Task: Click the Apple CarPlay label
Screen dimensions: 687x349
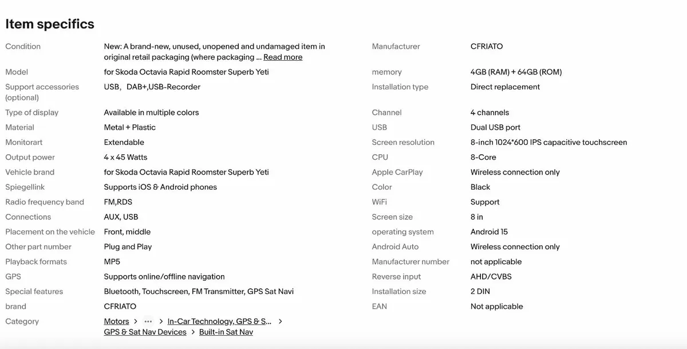Action: coord(397,172)
